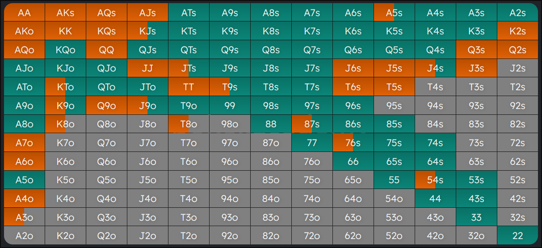542x248 pixels.
Task: Click the Q3s orange cell
Action: click(x=476, y=50)
